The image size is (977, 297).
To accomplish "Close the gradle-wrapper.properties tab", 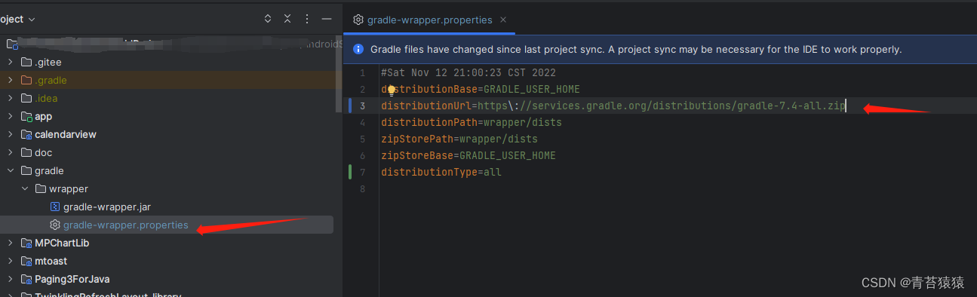I will 504,20.
